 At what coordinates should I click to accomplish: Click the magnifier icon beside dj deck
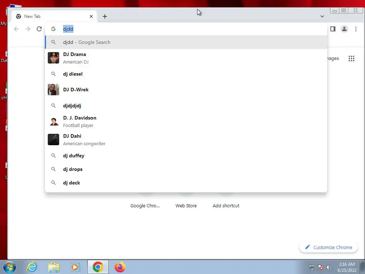tap(53, 183)
